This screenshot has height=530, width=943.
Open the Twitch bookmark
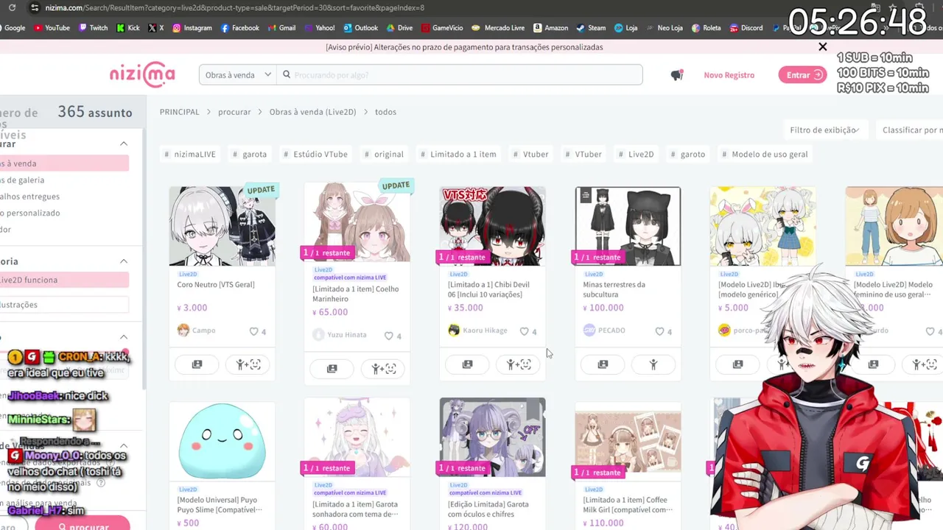[92, 28]
